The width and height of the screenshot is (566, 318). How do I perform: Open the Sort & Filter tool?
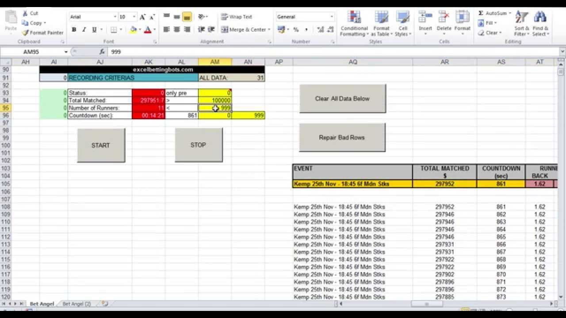click(x=521, y=24)
